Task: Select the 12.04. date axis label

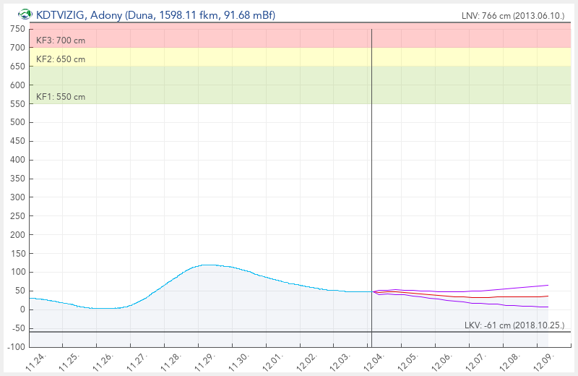Action: pyautogui.click(x=372, y=363)
